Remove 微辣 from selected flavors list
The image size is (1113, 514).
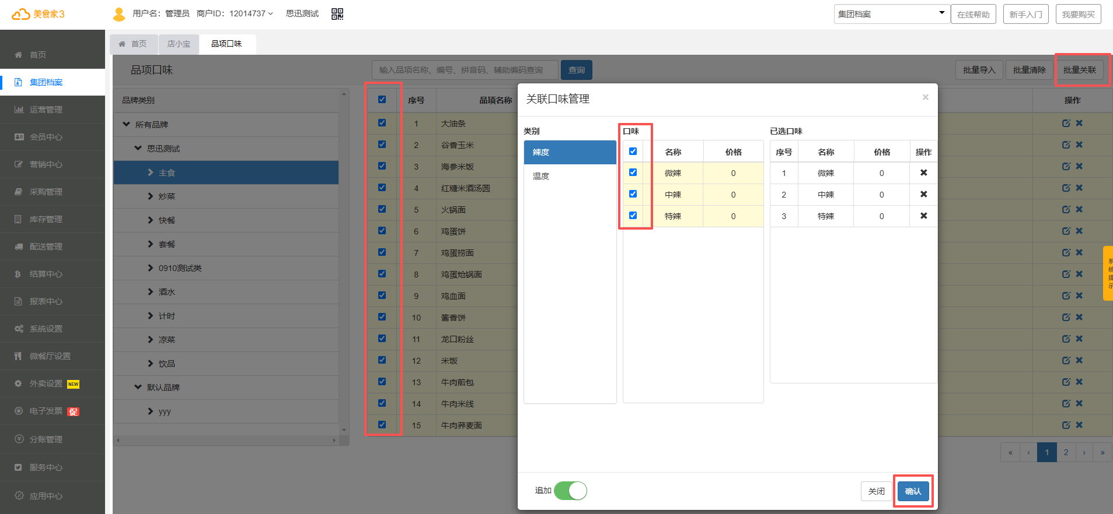(923, 172)
